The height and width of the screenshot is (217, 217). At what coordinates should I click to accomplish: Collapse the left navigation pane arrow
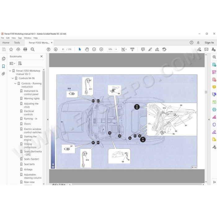48,120
